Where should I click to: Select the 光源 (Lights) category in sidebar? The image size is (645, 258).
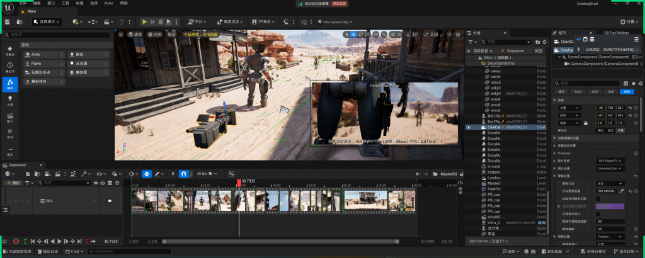tap(10, 101)
